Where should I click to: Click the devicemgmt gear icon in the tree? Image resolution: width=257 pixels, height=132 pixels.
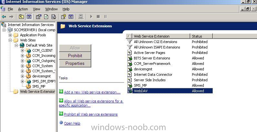[28, 76]
